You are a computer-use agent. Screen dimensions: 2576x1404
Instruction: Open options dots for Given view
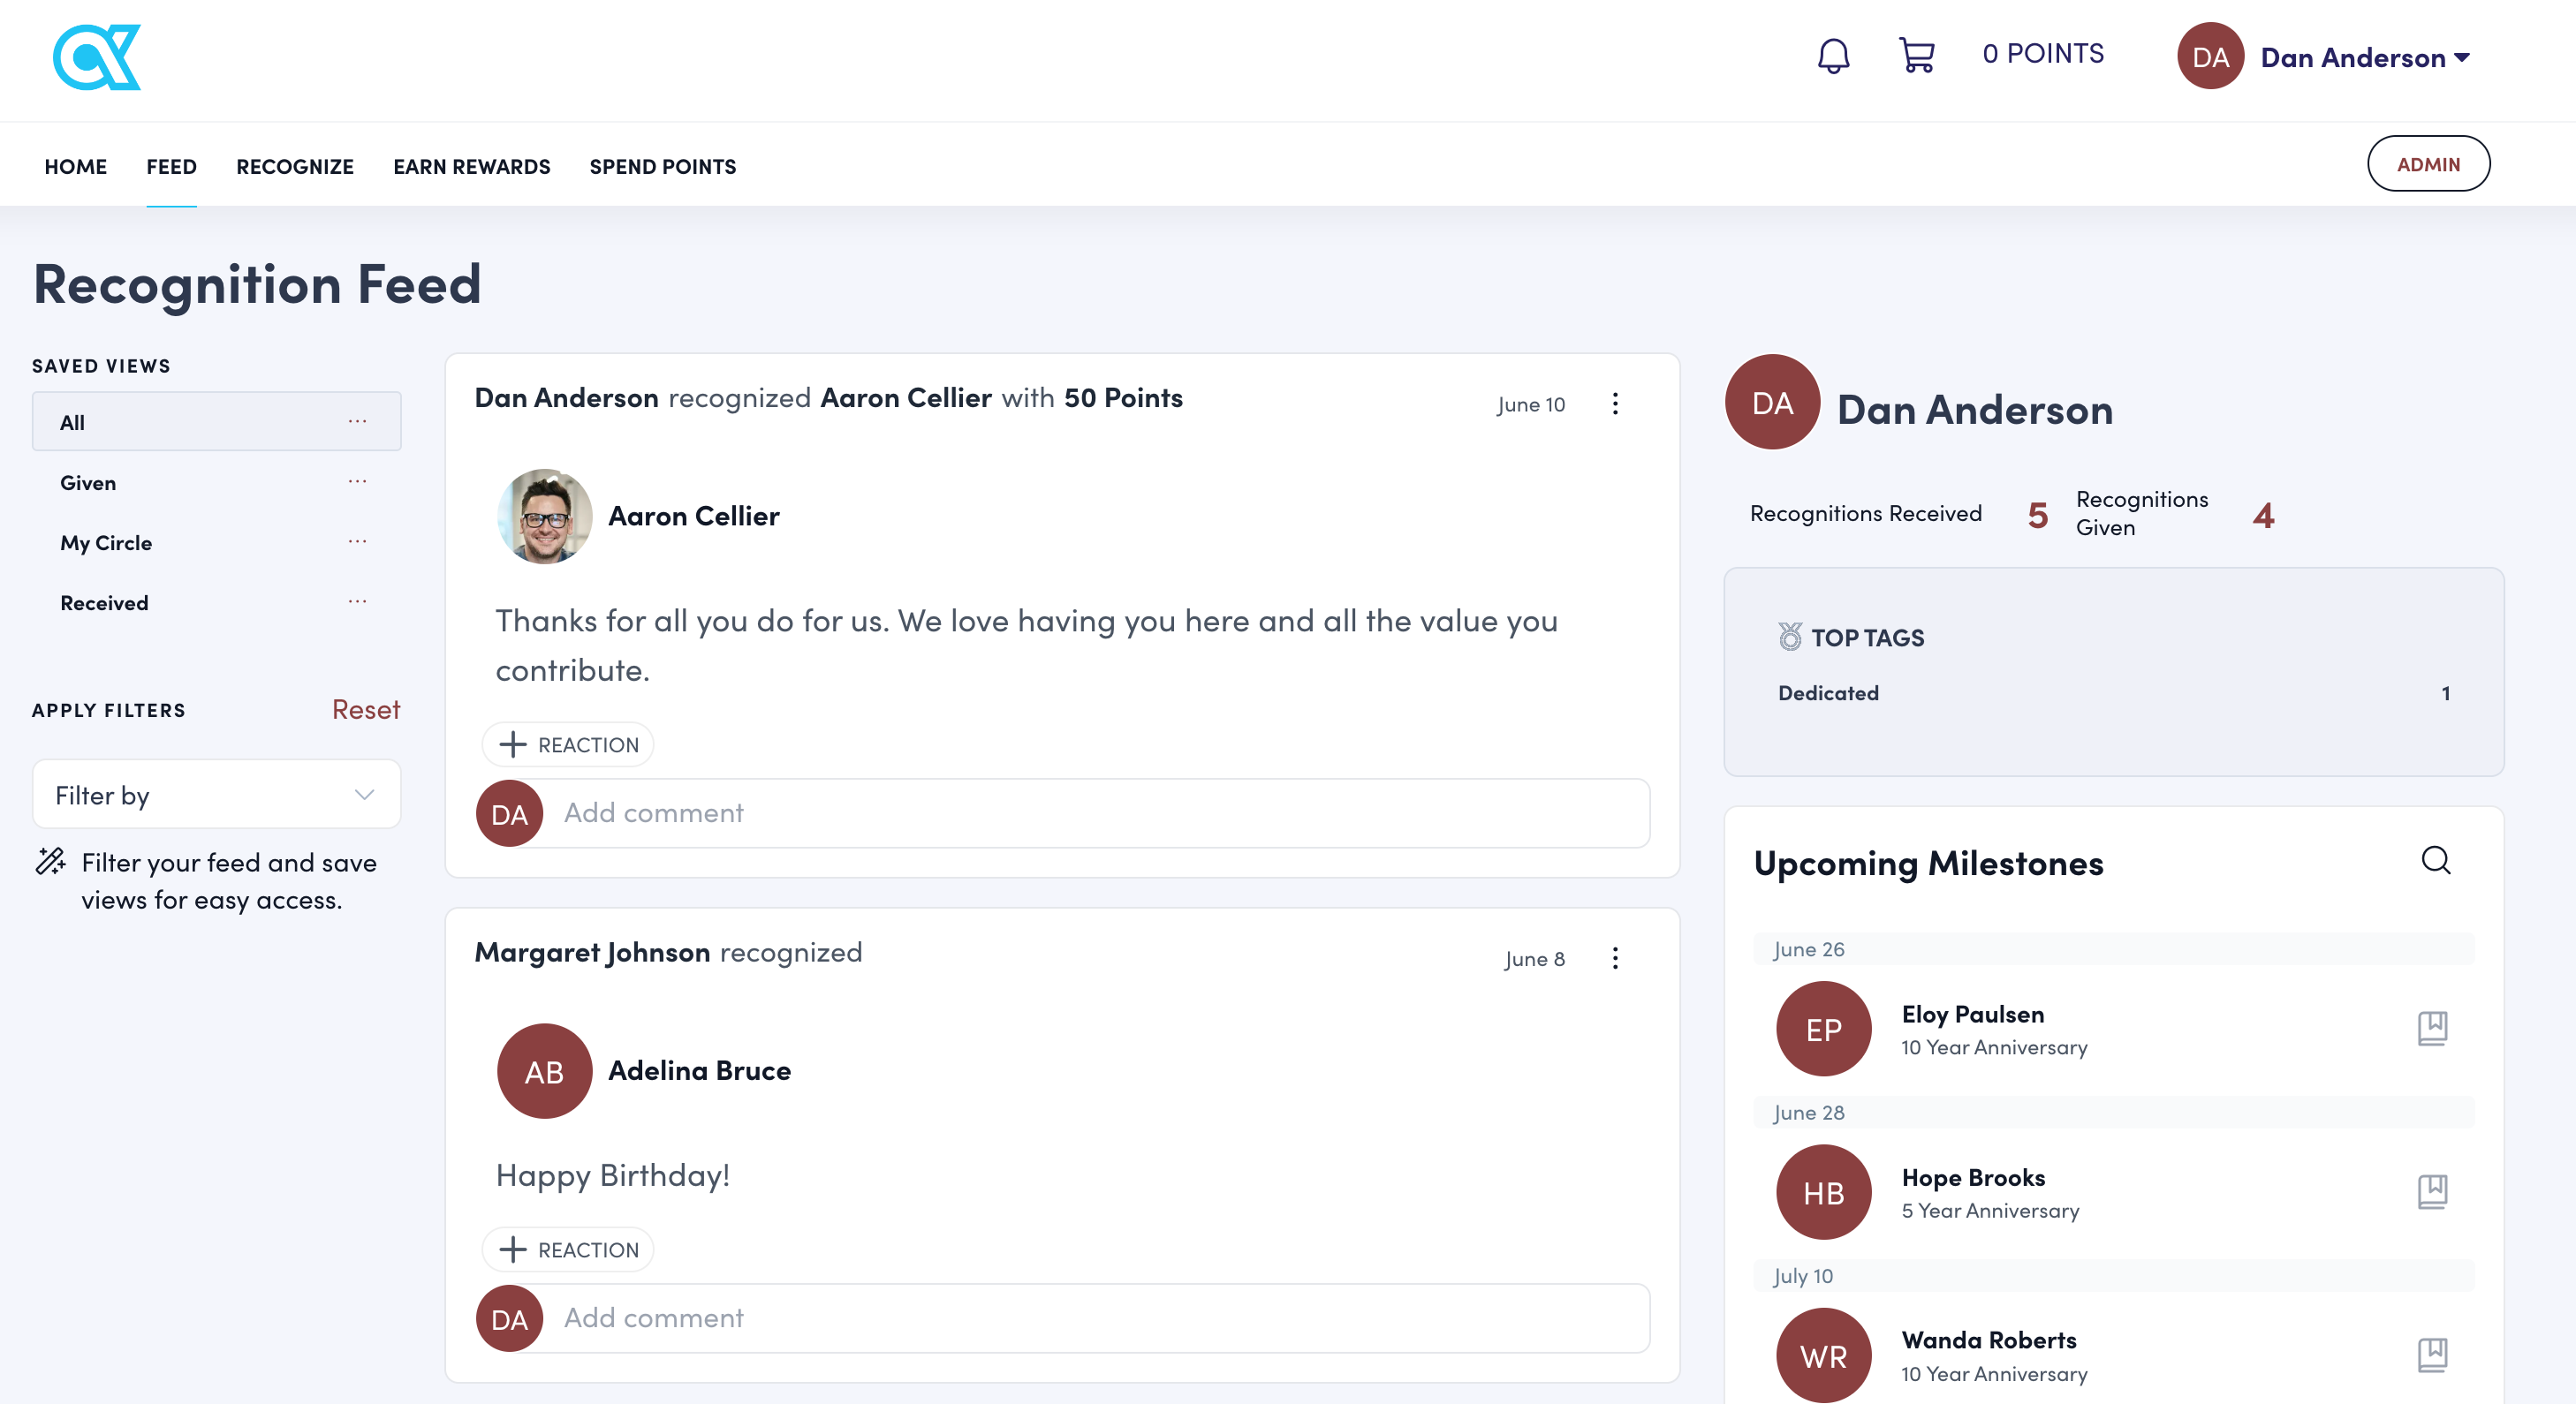point(357,481)
